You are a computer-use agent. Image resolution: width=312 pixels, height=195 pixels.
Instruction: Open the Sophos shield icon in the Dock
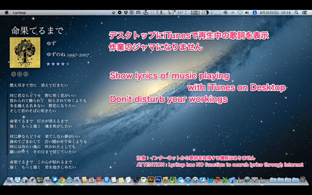(x=18, y=180)
